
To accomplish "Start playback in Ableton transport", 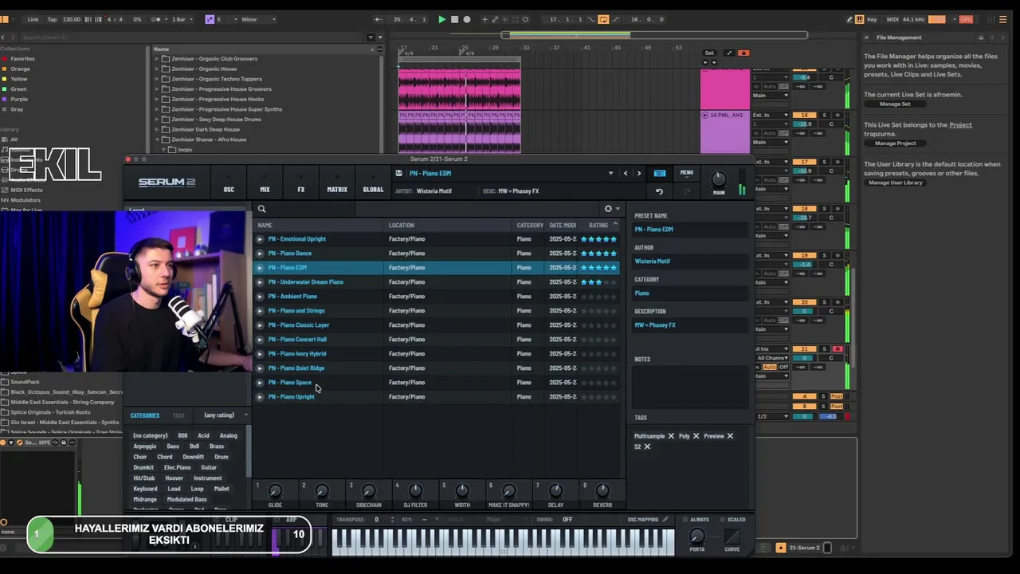I will tap(441, 19).
